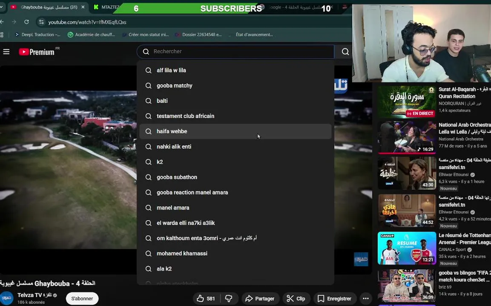
Task: Click the magnifier icon beside 'manel amara'
Action: (149, 208)
